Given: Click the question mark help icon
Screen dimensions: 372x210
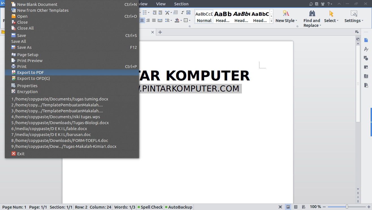Looking at the screenshot, I should (x=329, y=4).
